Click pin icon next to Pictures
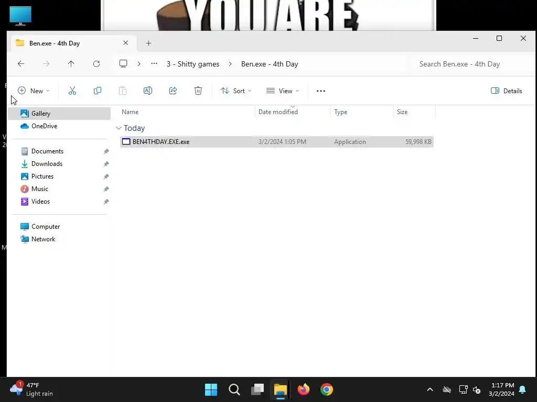Image resolution: width=537 pixels, height=402 pixels. tap(106, 177)
